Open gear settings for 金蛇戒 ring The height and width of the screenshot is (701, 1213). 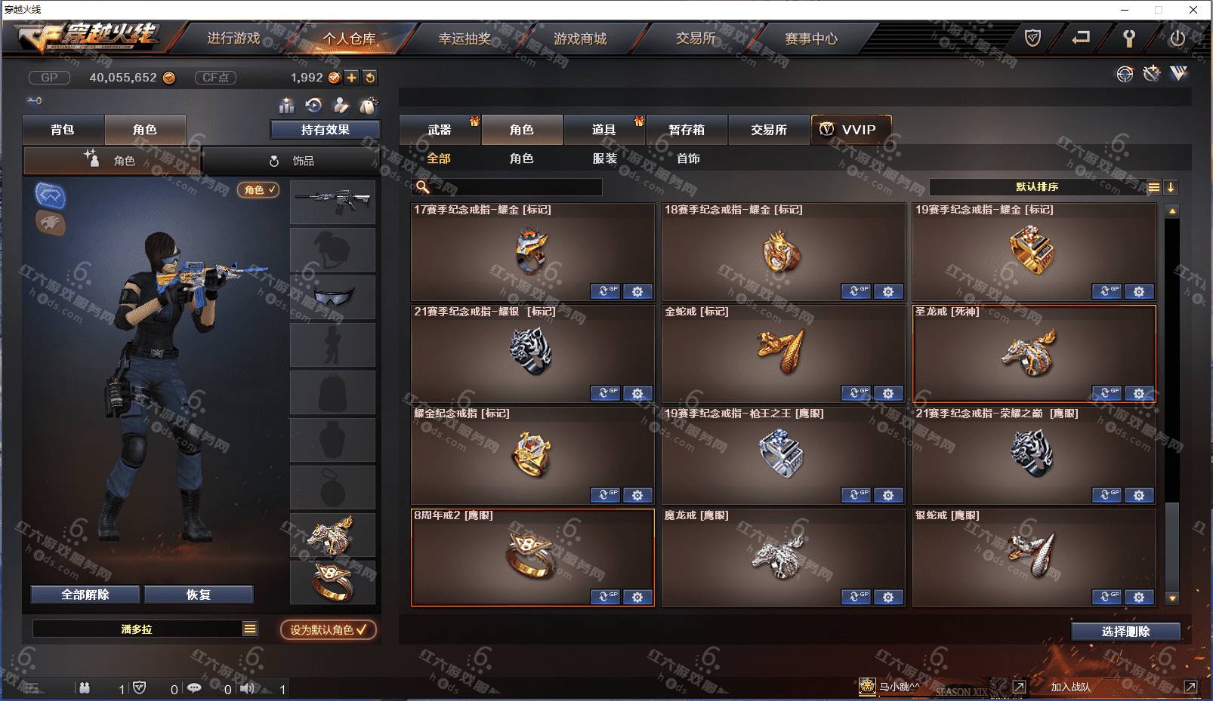[x=888, y=393]
